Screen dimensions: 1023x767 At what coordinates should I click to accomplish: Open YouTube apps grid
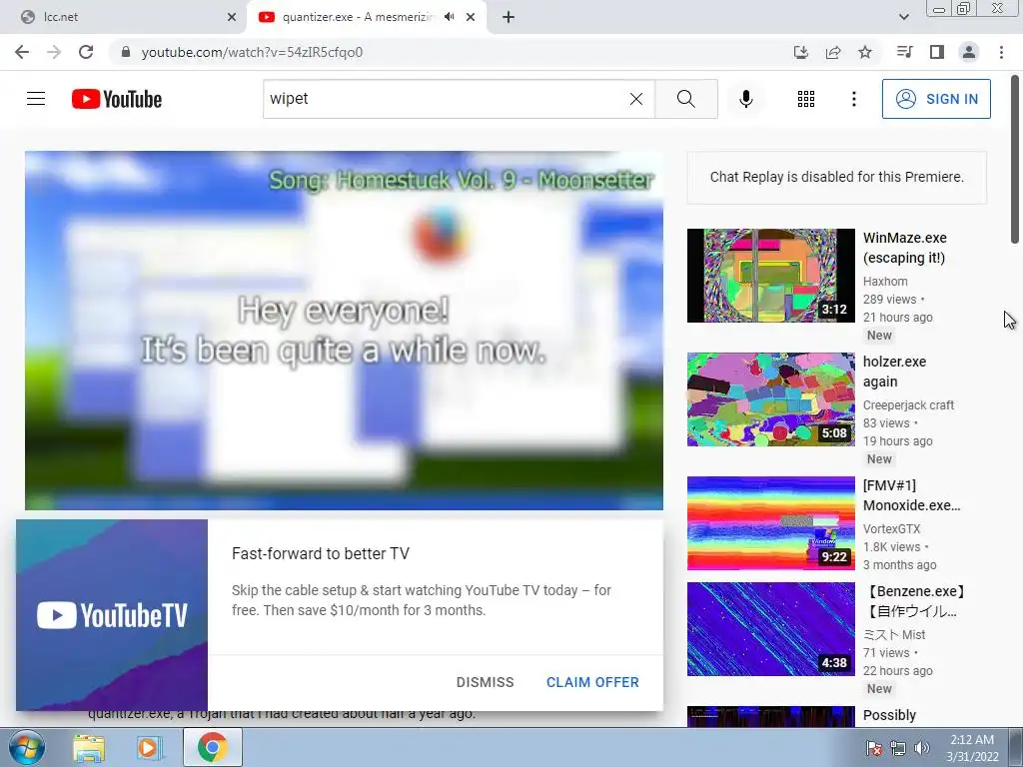pyautogui.click(x=806, y=99)
